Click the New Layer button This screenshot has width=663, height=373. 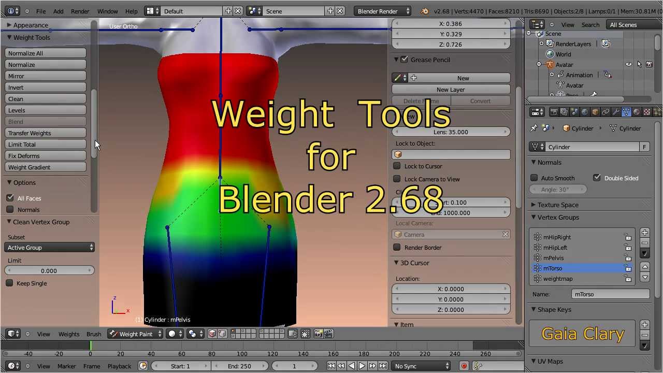click(451, 90)
